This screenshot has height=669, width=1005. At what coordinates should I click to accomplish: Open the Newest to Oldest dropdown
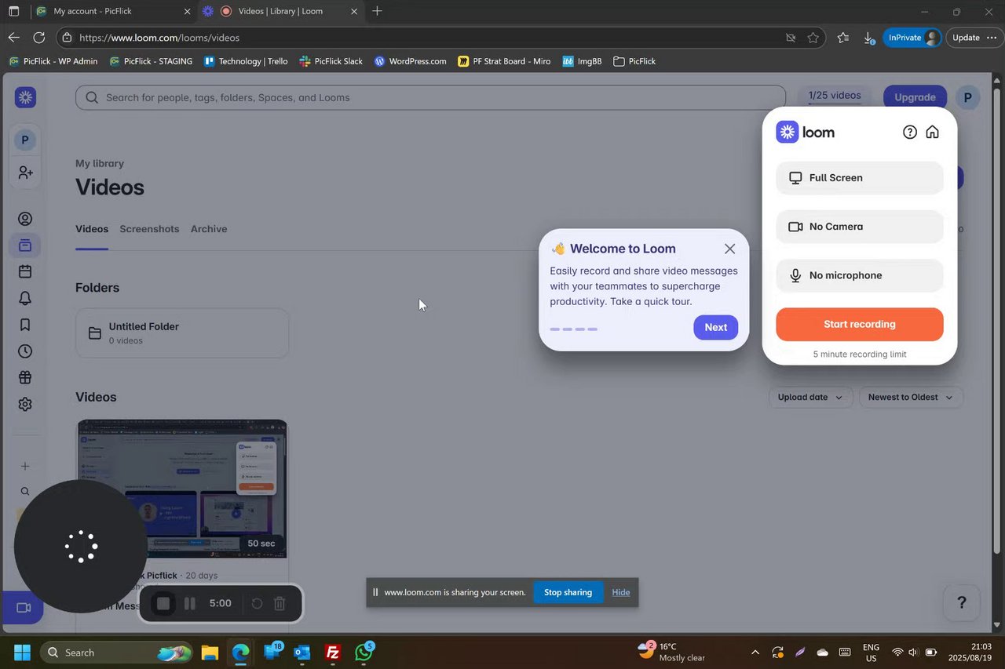click(x=911, y=398)
